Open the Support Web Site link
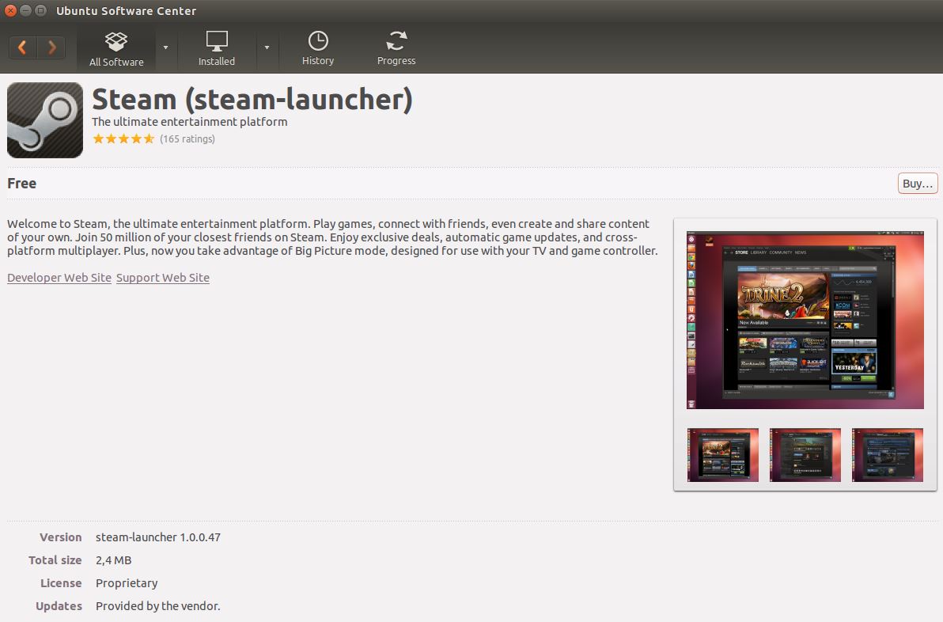 (162, 277)
